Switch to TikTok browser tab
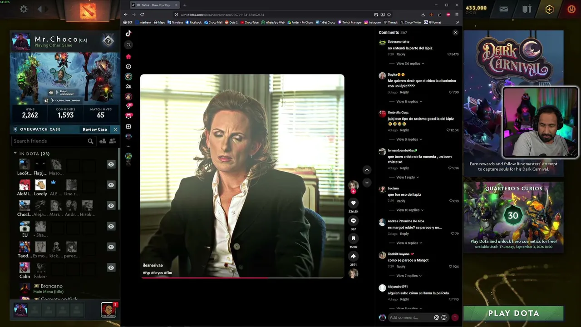 click(155, 5)
